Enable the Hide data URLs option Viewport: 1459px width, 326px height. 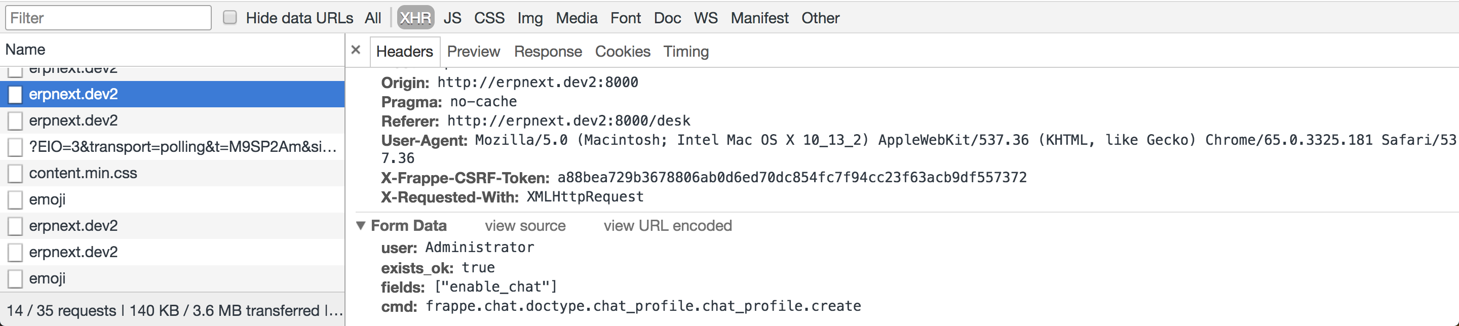[229, 17]
